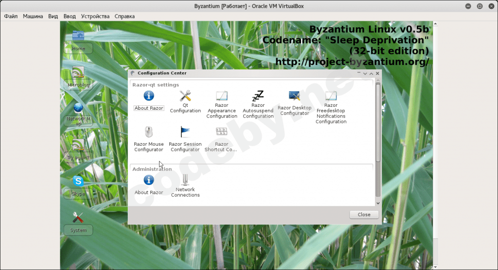Open the Справка menu
This screenshot has height=270, width=498.
coord(124,16)
